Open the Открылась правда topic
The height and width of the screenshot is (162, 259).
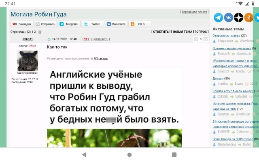226,36
